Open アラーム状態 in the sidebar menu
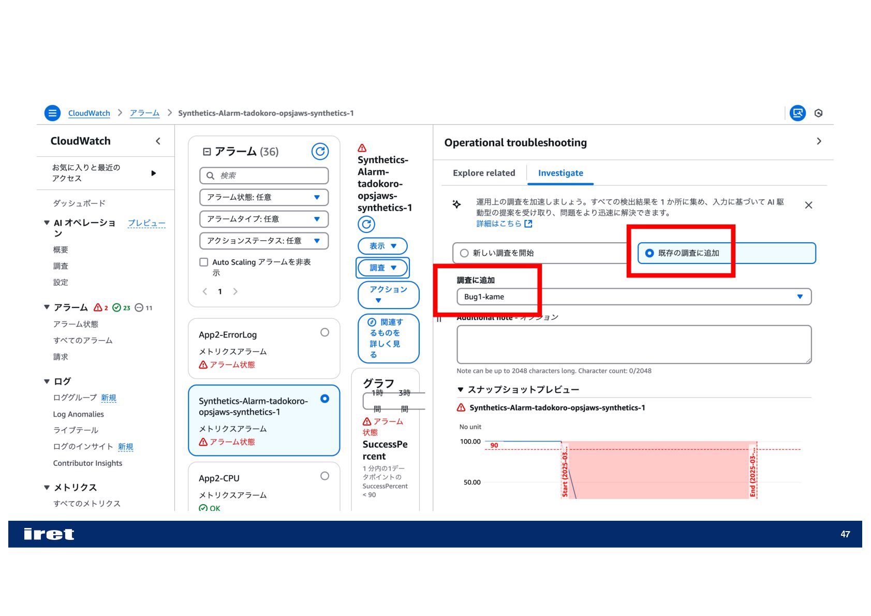871x616 pixels. coord(76,324)
